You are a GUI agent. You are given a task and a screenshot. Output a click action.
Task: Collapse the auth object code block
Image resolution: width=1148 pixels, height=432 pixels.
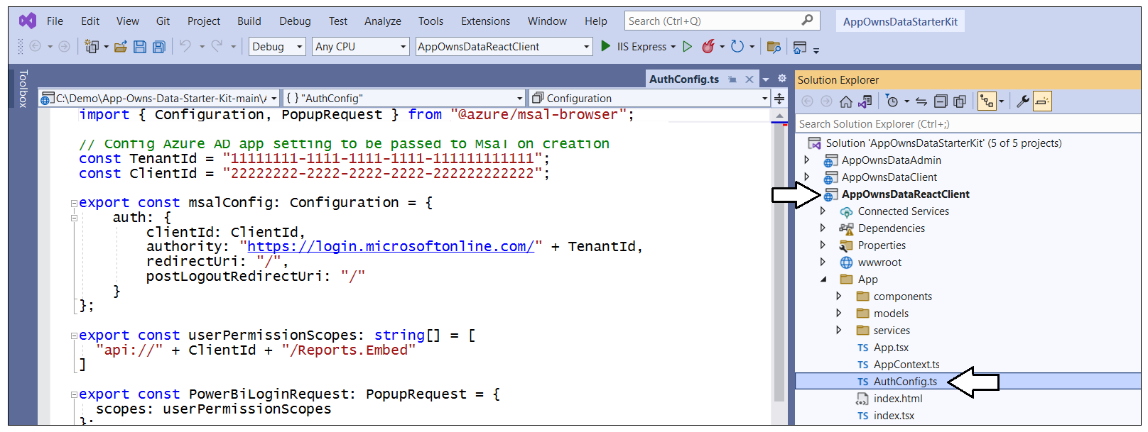[74, 218]
